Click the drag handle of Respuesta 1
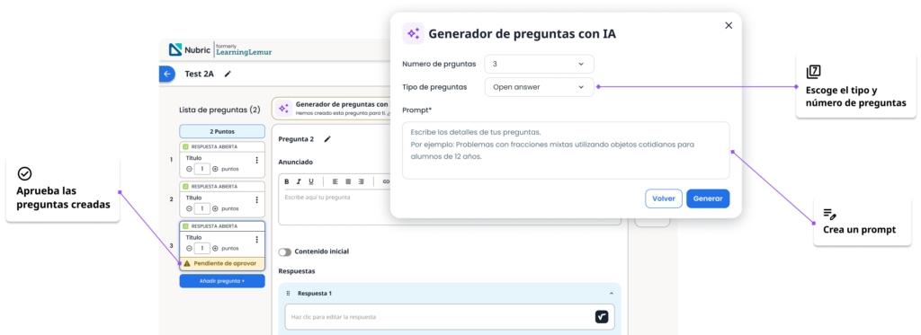The width and height of the screenshot is (921, 335). (x=288, y=294)
